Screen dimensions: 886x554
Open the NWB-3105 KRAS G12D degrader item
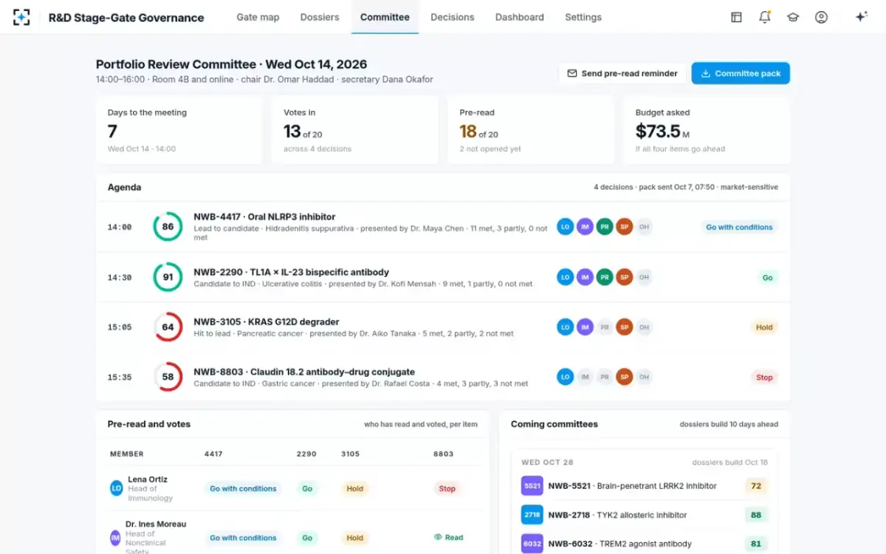443,327
